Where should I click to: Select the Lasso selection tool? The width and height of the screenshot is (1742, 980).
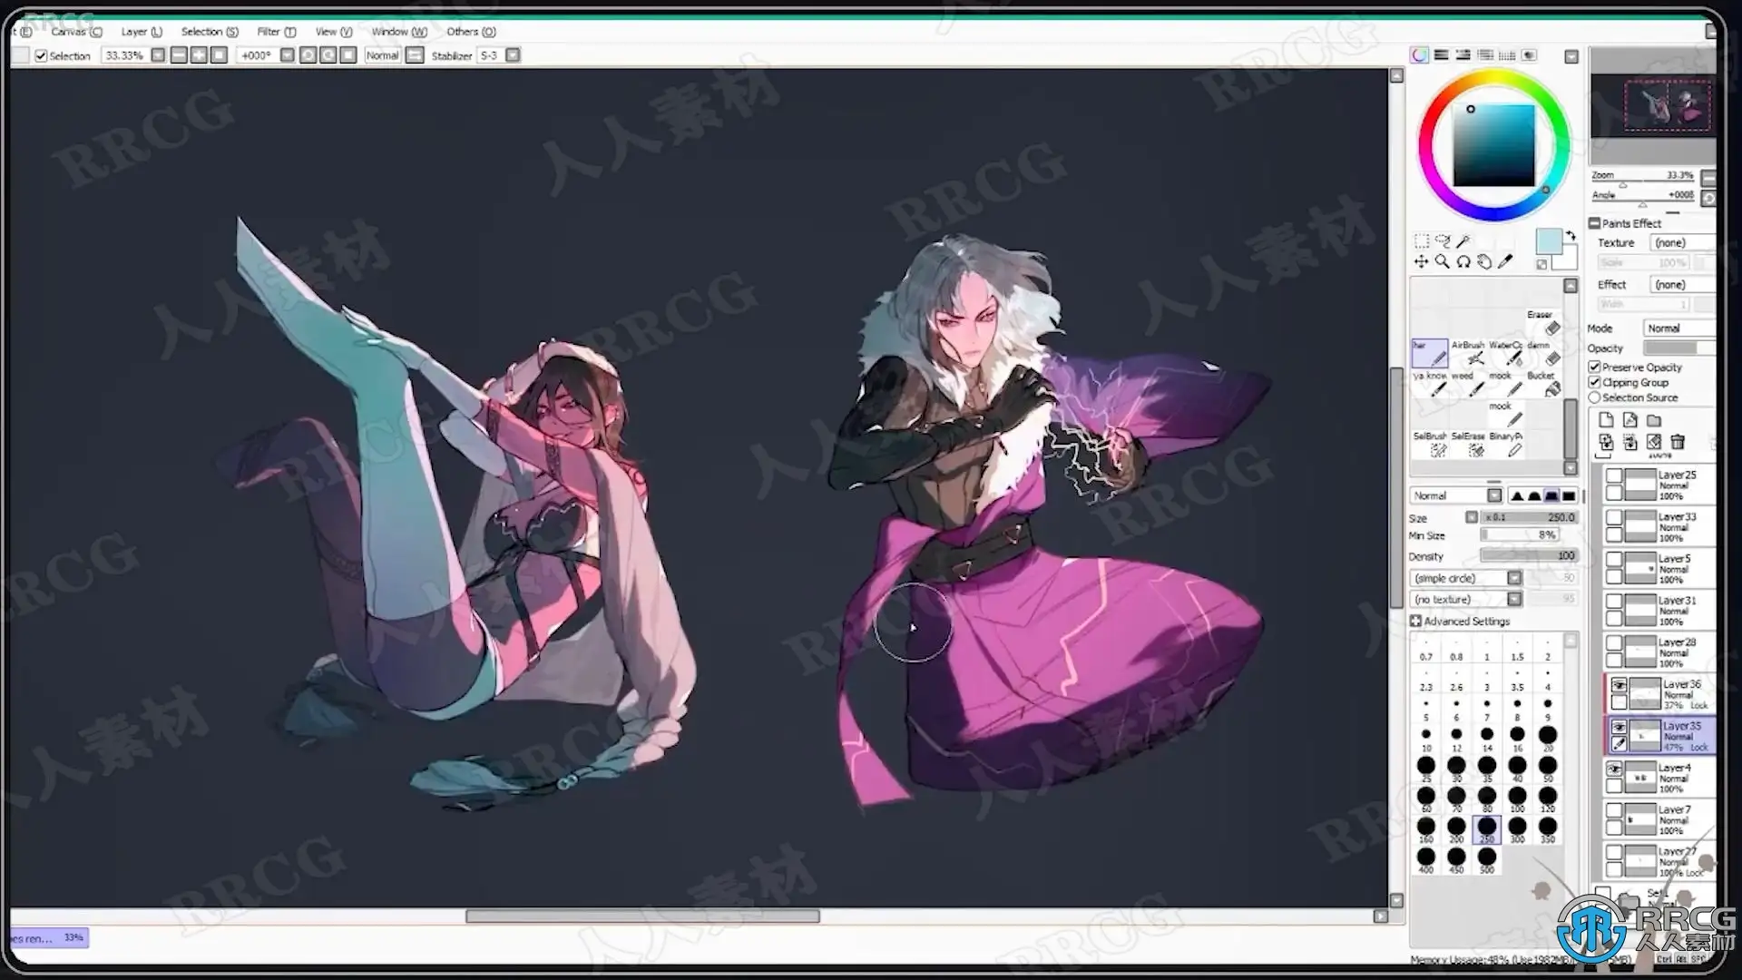click(1442, 241)
